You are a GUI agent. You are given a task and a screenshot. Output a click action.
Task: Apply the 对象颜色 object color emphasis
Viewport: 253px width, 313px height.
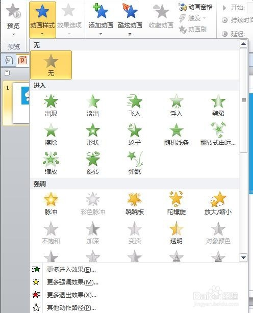coord(218,233)
